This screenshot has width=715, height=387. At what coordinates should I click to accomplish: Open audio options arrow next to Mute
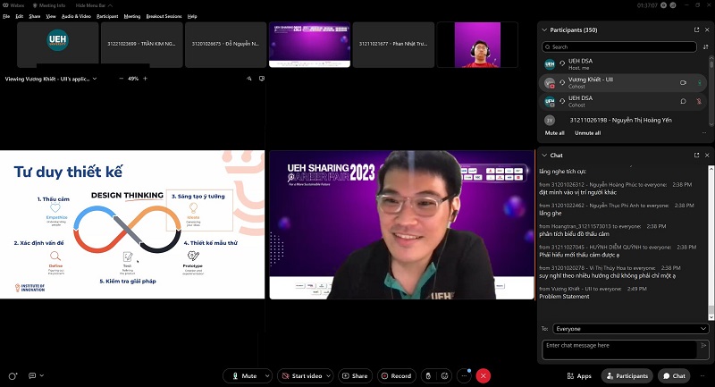(267, 376)
